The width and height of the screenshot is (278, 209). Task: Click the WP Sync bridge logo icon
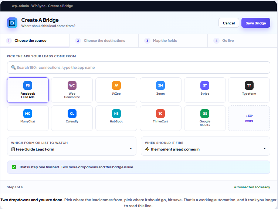pos(12,23)
